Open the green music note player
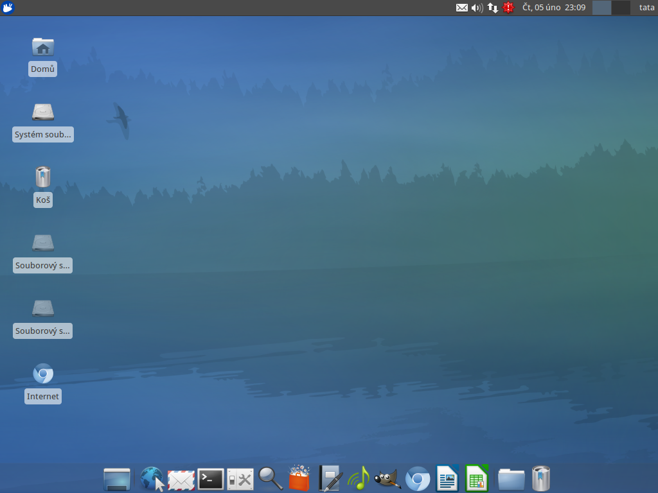658x493 pixels. coord(359,478)
